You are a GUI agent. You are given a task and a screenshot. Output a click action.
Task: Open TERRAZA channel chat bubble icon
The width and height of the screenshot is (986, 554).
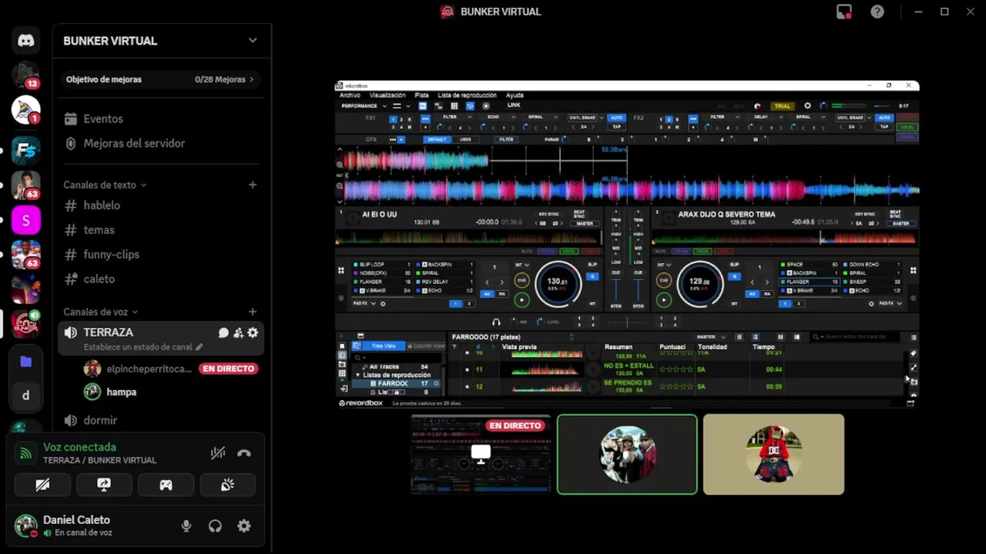pyautogui.click(x=223, y=332)
